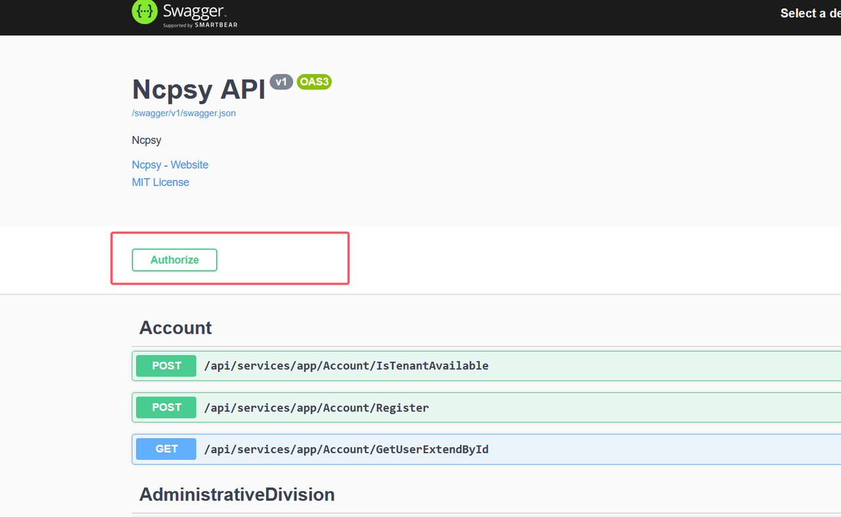Click the Ncpsy API title heading
This screenshot has width=841, height=517.
pyautogui.click(x=198, y=89)
